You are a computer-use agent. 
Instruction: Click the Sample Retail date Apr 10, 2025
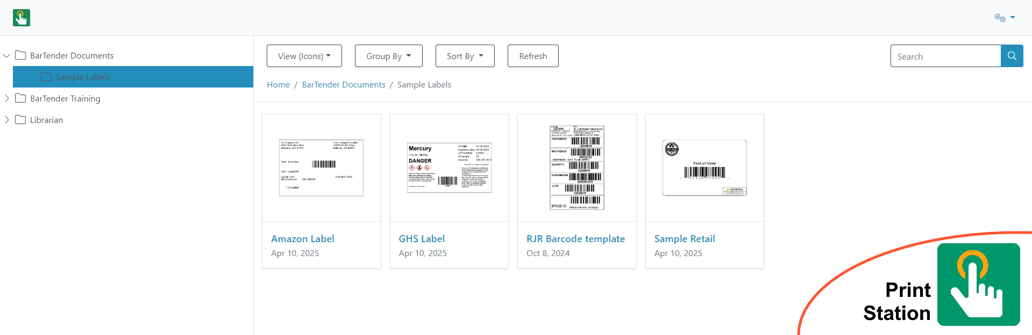click(x=678, y=253)
